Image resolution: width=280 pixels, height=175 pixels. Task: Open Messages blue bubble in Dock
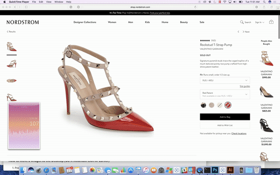(x=108, y=170)
